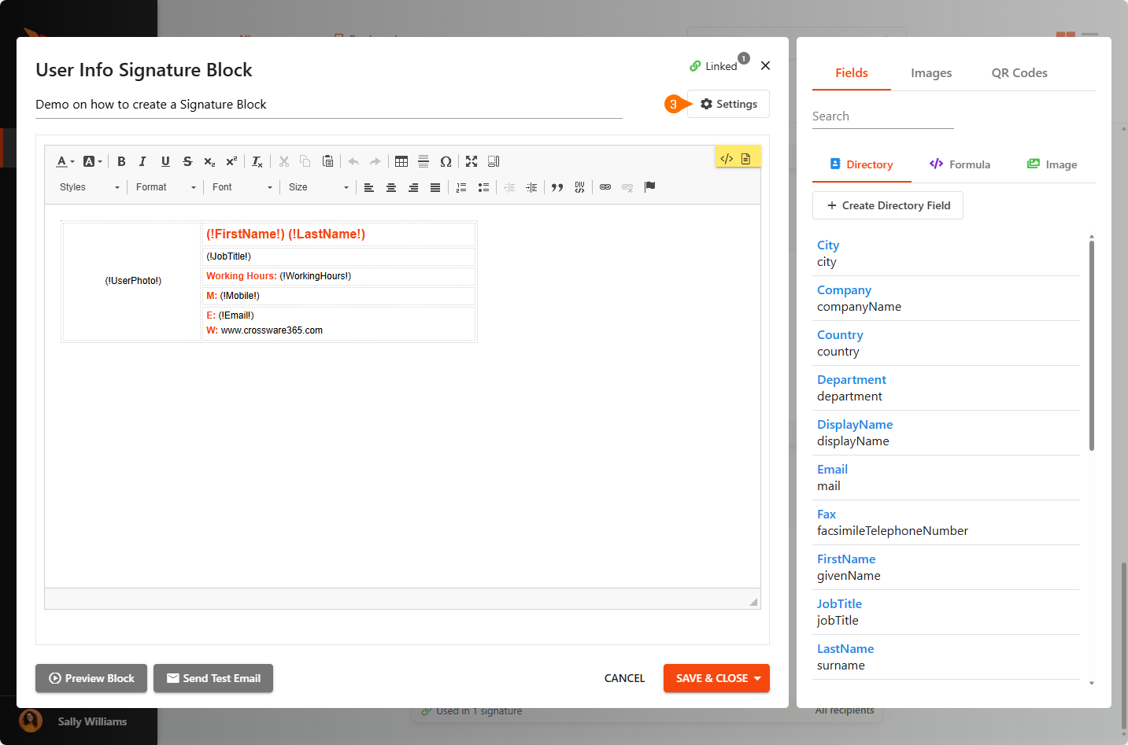Insert a table using the table icon

pos(401,161)
